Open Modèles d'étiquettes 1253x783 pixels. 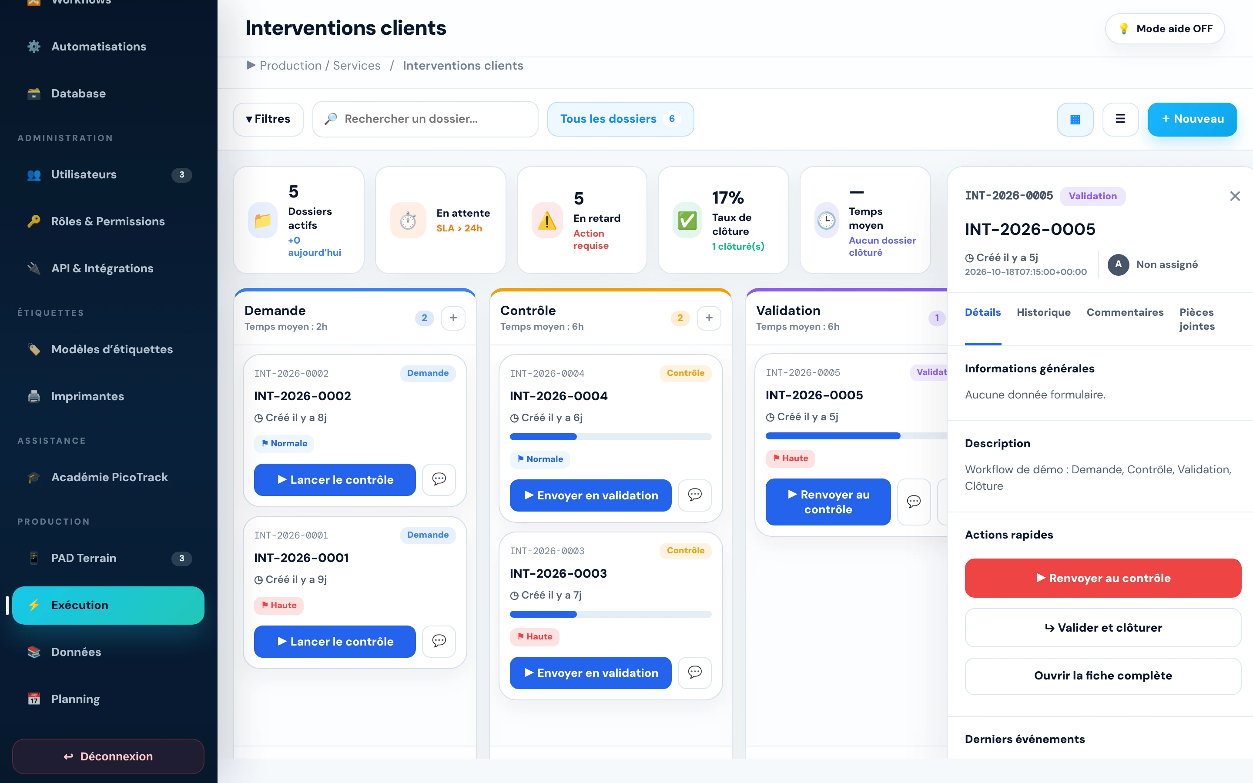pos(108,350)
